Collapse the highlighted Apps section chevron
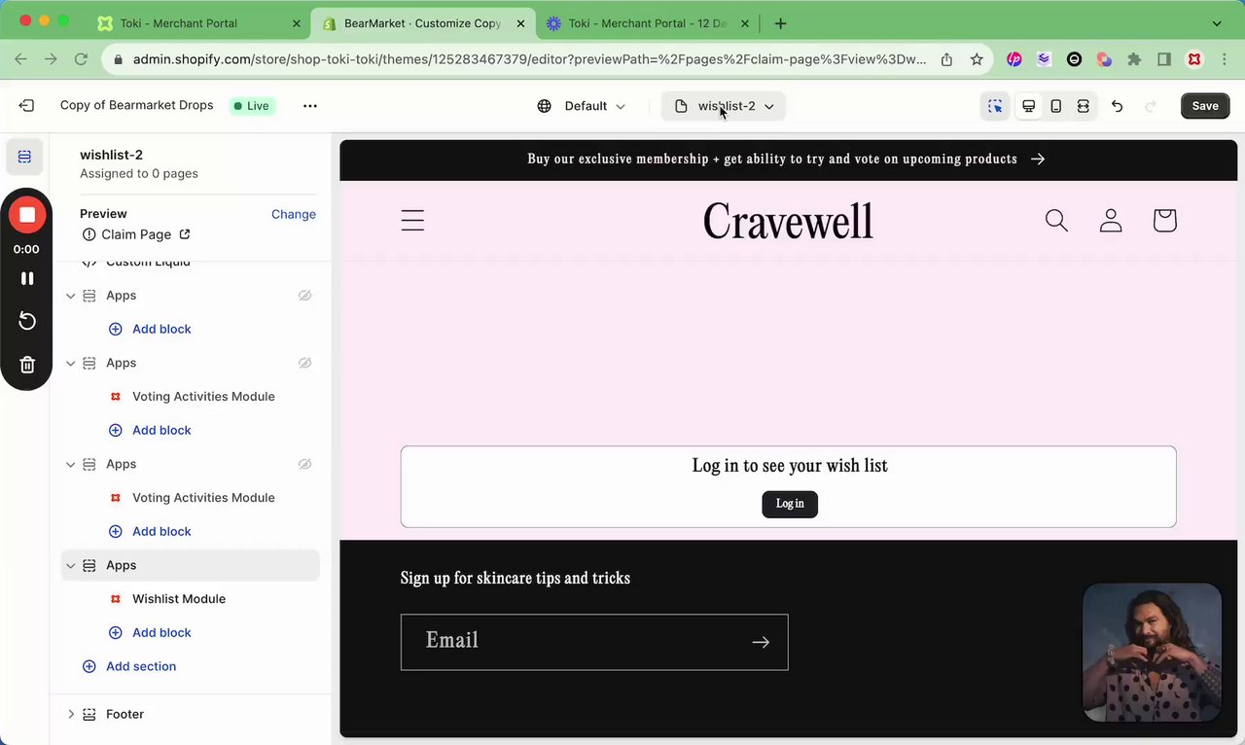The image size is (1245, 745). click(70, 565)
